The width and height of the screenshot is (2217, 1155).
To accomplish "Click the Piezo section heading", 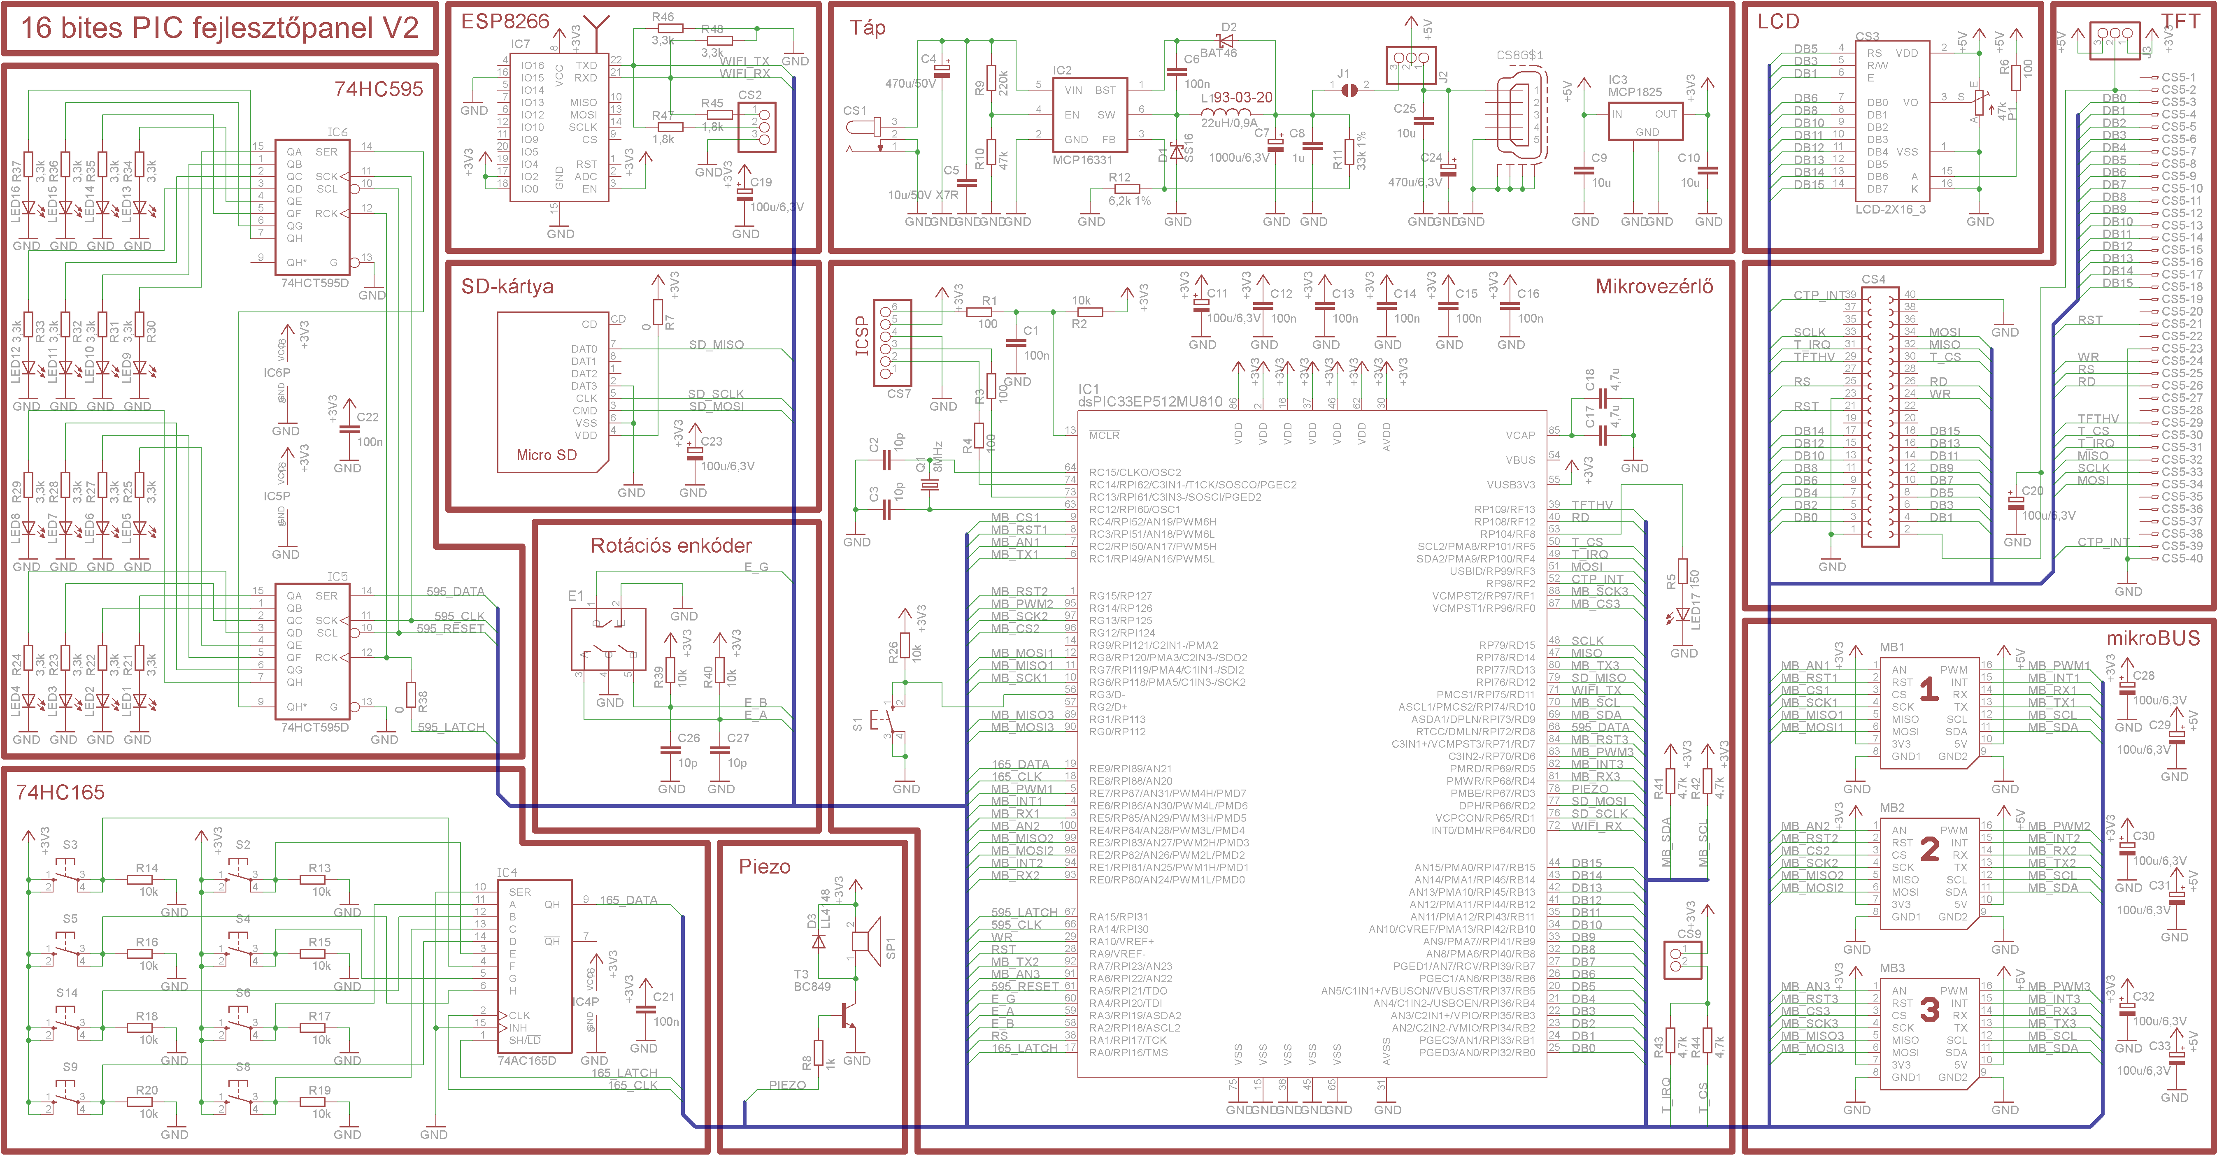I will click(x=764, y=867).
